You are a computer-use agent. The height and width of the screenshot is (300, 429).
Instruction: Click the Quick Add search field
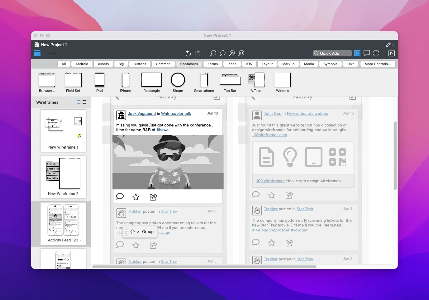tap(332, 53)
